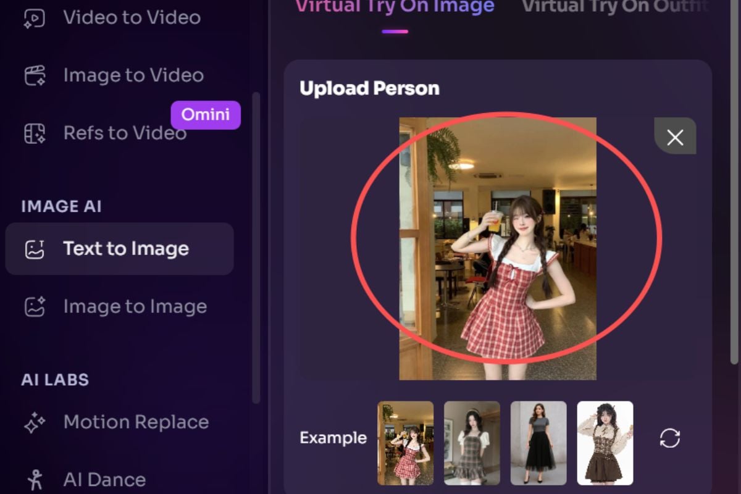Choose the black skirt example thumbnail
Viewport: 741px width, 494px height.
(538, 443)
